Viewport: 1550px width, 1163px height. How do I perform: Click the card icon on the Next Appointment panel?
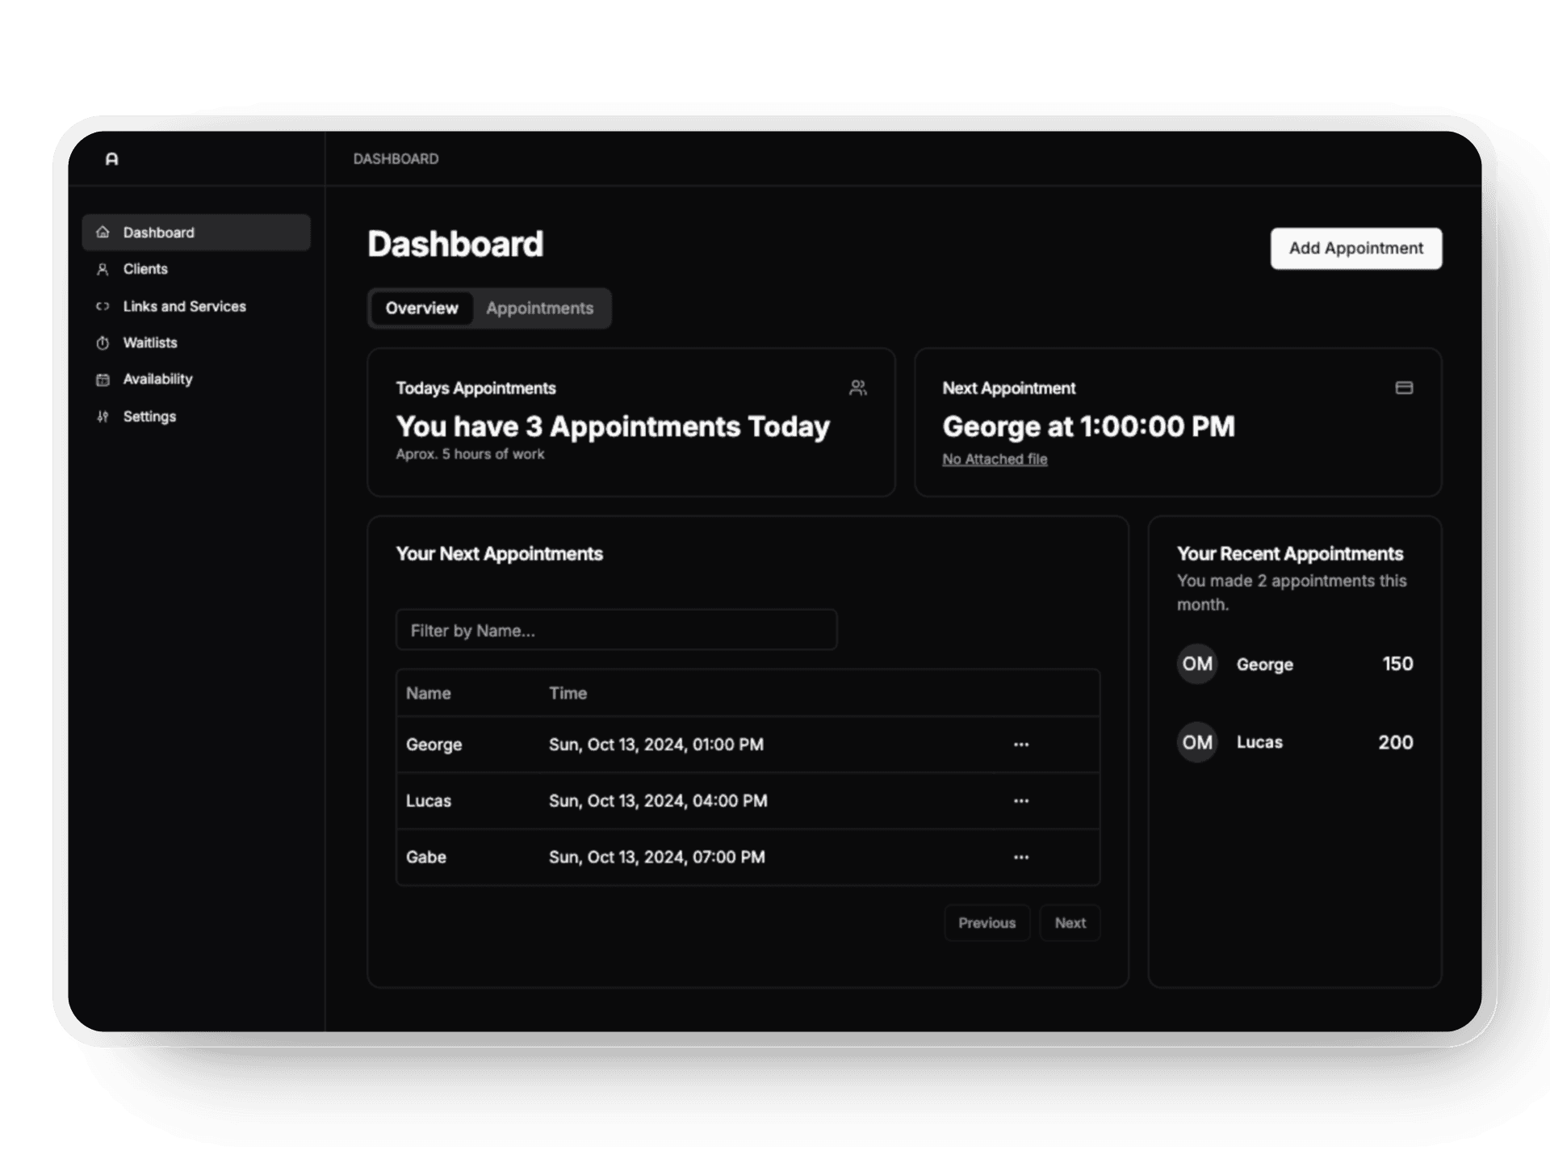(1404, 388)
